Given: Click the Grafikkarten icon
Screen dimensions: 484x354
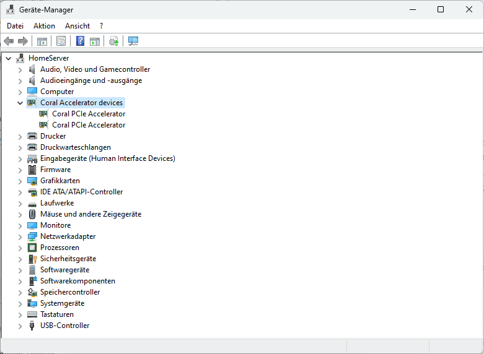Looking at the screenshot, I should coord(32,181).
